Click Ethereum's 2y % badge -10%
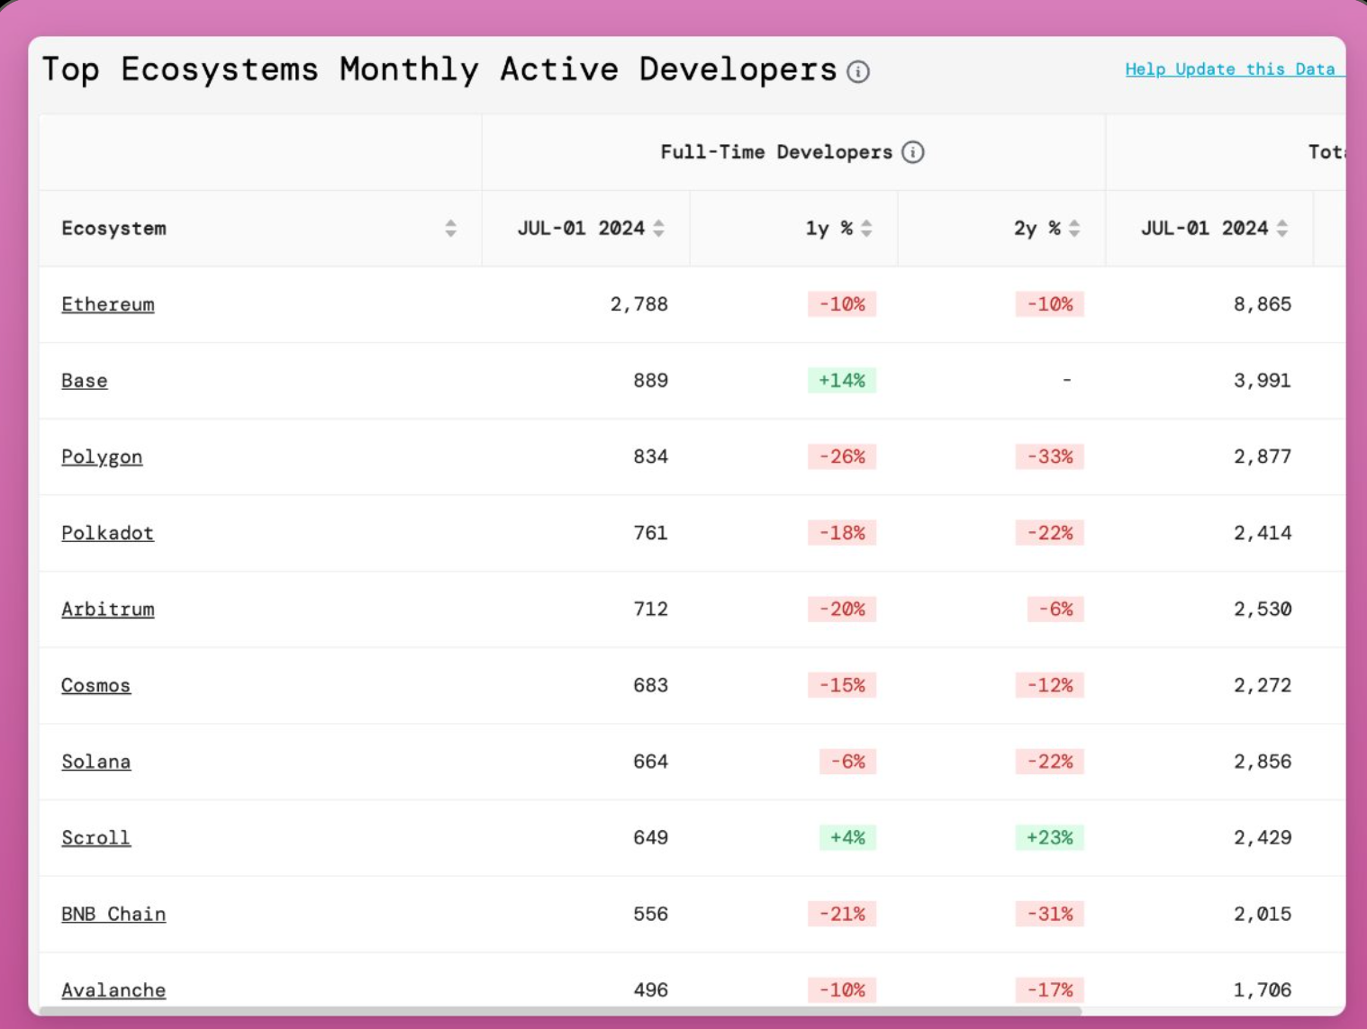The height and width of the screenshot is (1029, 1367). click(x=1050, y=304)
